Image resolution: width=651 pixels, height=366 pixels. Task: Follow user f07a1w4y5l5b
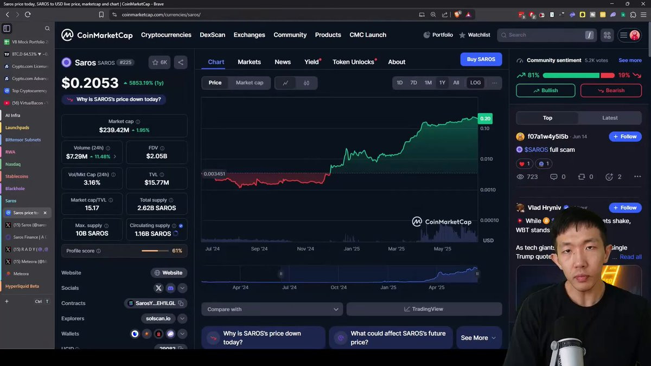(625, 137)
